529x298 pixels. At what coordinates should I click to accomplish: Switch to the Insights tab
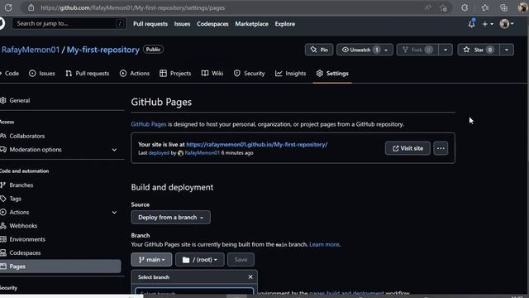(290, 74)
